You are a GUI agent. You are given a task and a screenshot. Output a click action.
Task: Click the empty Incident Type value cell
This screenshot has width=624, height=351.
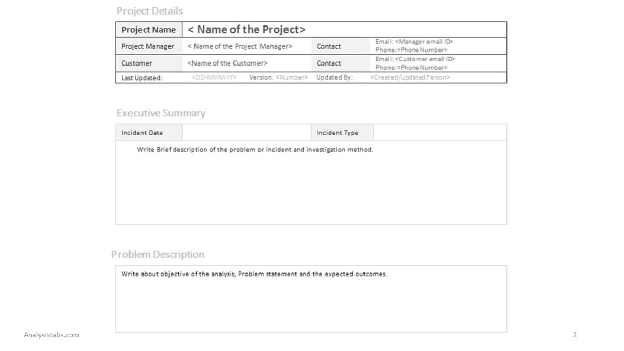[x=439, y=133]
